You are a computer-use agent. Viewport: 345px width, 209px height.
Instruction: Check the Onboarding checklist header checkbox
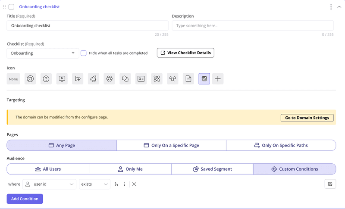pyautogui.click(x=11, y=7)
